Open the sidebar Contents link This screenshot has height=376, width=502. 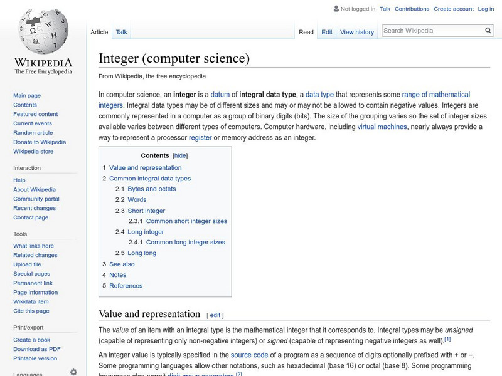25,105
